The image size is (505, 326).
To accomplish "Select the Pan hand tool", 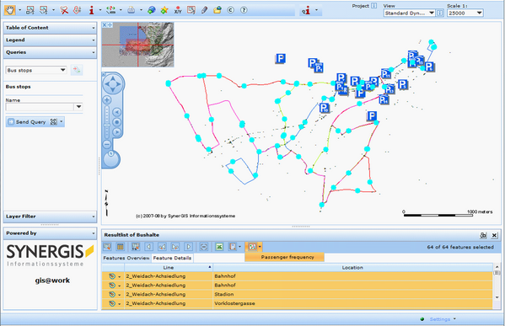I will point(9,10).
